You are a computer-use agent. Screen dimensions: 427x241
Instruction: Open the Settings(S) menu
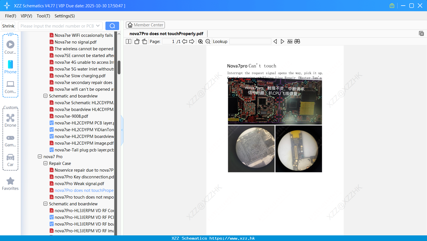click(x=65, y=16)
